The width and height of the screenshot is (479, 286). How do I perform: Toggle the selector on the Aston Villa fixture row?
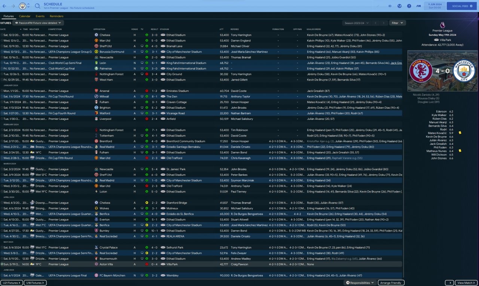point(2,264)
